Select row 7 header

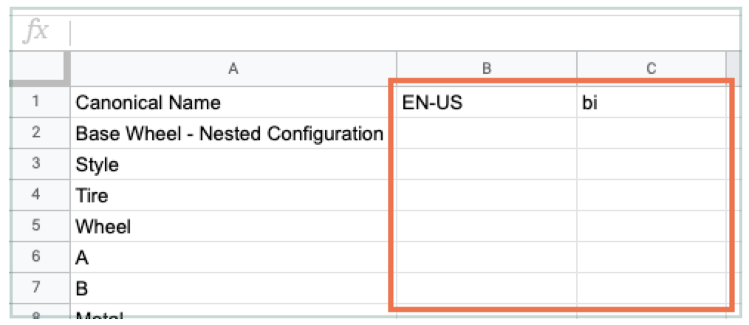37,288
